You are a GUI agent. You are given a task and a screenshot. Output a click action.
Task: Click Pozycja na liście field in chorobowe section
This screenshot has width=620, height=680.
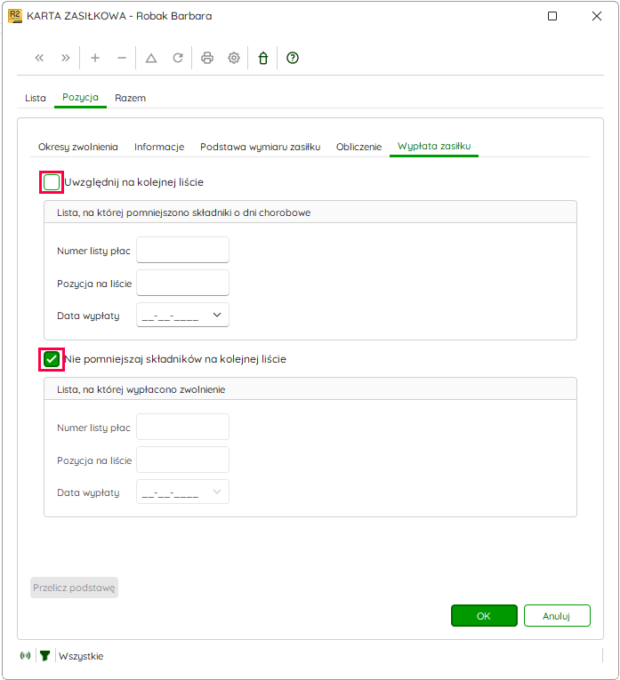[182, 283]
